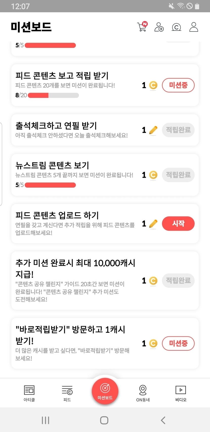
Task: Tap 미션중 for 바로적립받기 방문 mission
Action: click(x=178, y=343)
